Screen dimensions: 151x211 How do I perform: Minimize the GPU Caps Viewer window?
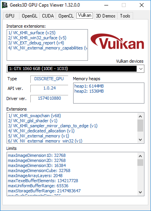click(x=106, y=5)
